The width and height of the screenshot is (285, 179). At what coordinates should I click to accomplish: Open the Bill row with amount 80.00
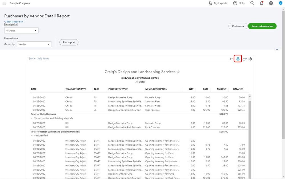pos(139,123)
